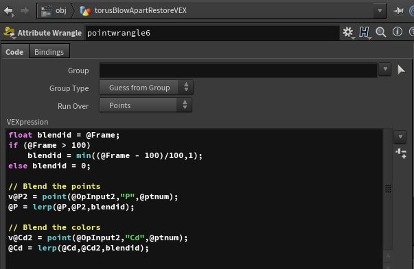Click the back navigation arrow

(x=9, y=11)
